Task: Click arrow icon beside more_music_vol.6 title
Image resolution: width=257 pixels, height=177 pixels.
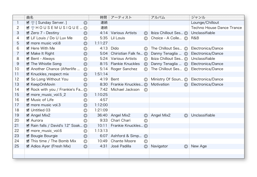Action: point(85,131)
